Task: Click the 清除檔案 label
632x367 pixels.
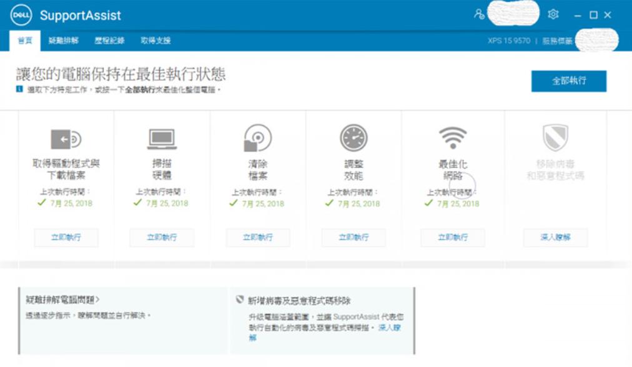Action: point(257,170)
